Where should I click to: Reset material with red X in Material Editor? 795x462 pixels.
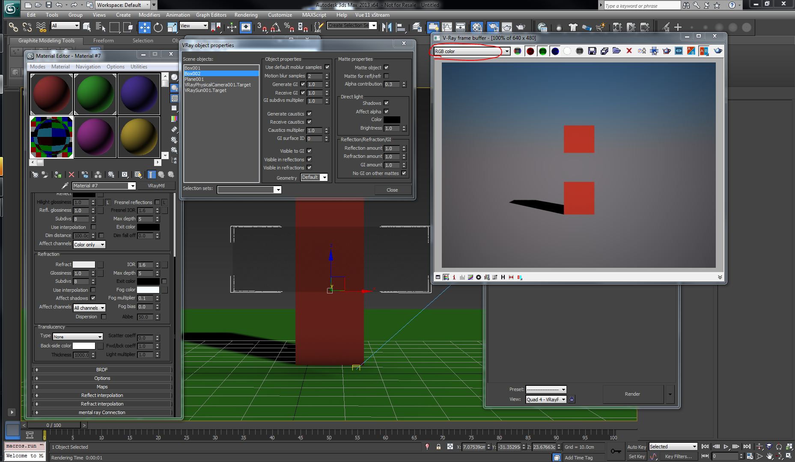tap(71, 175)
